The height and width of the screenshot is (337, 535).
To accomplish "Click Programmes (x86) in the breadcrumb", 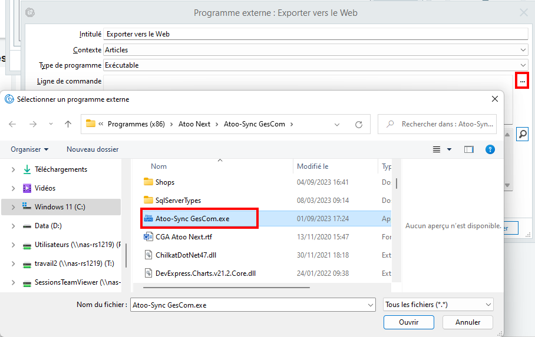I will 136,124.
